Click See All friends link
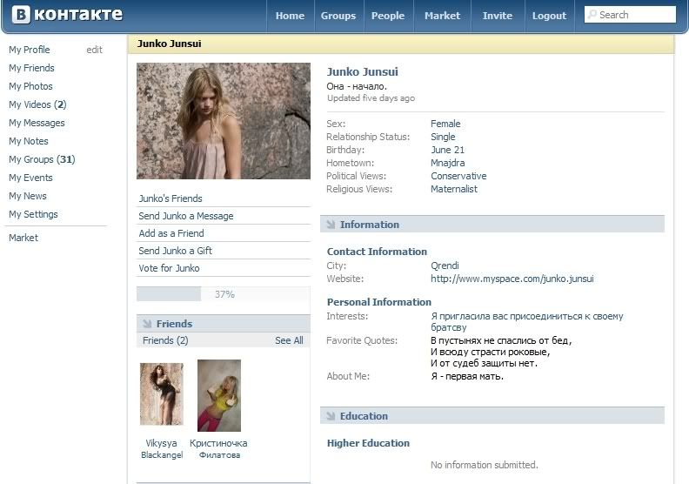Image resolution: width=689 pixels, height=484 pixels. pyautogui.click(x=289, y=340)
